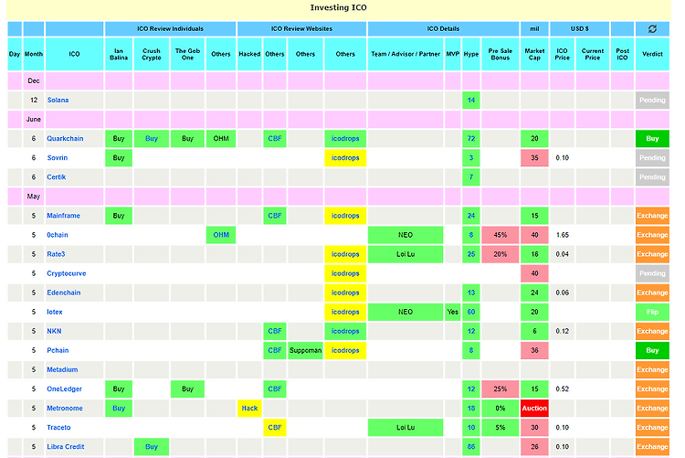Click OneLedger's ICO price 0.52
The height and width of the screenshot is (458, 685).
(563, 389)
